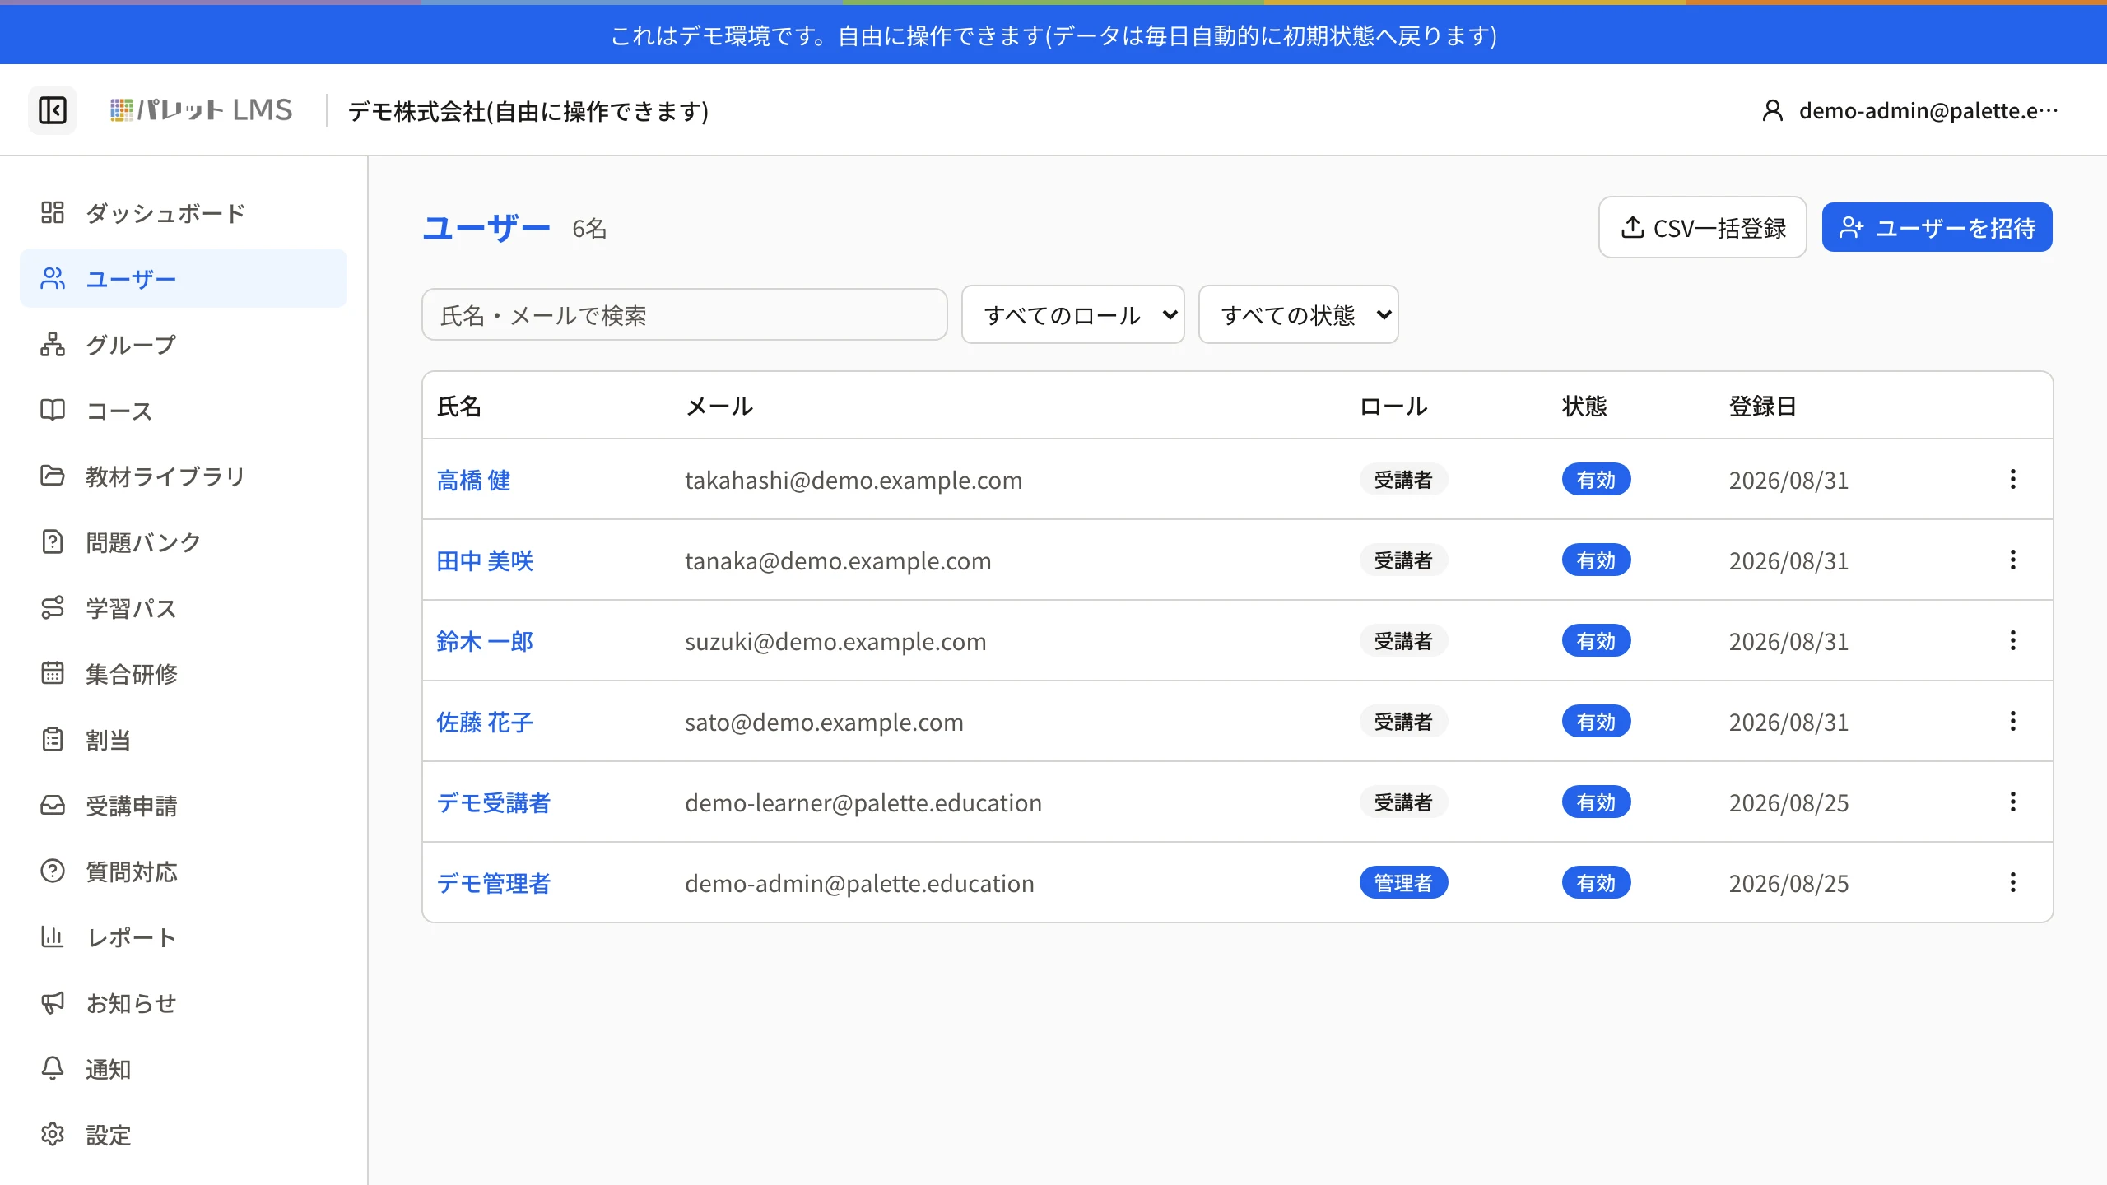Go to ダッシュボード in the sidebar
This screenshot has height=1185, width=2107.
point(184,212)
